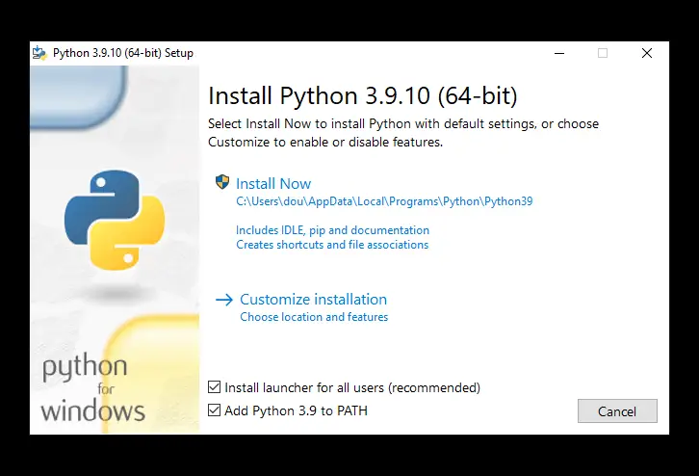Click the arrow icon beside Customize installation
The width and height of the screenshot is (699, 476).
point(223,300)
